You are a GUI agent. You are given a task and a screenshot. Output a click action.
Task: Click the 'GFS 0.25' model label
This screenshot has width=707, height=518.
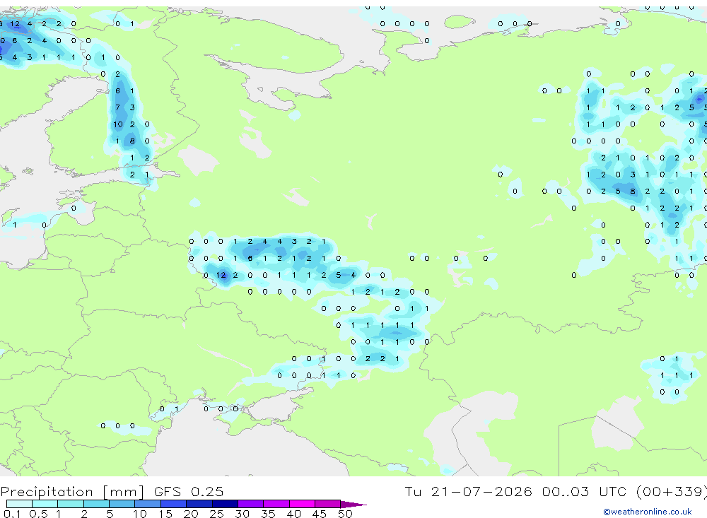point(189,492)
